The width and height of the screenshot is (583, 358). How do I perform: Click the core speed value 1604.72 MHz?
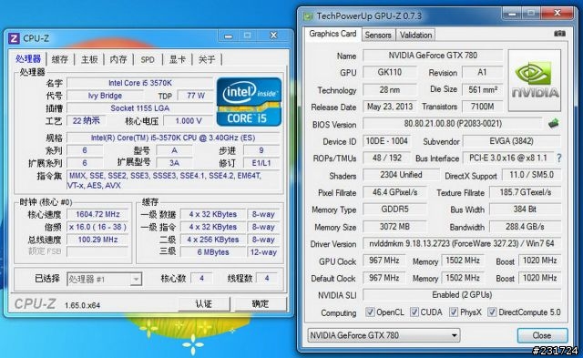pos(97,214)
